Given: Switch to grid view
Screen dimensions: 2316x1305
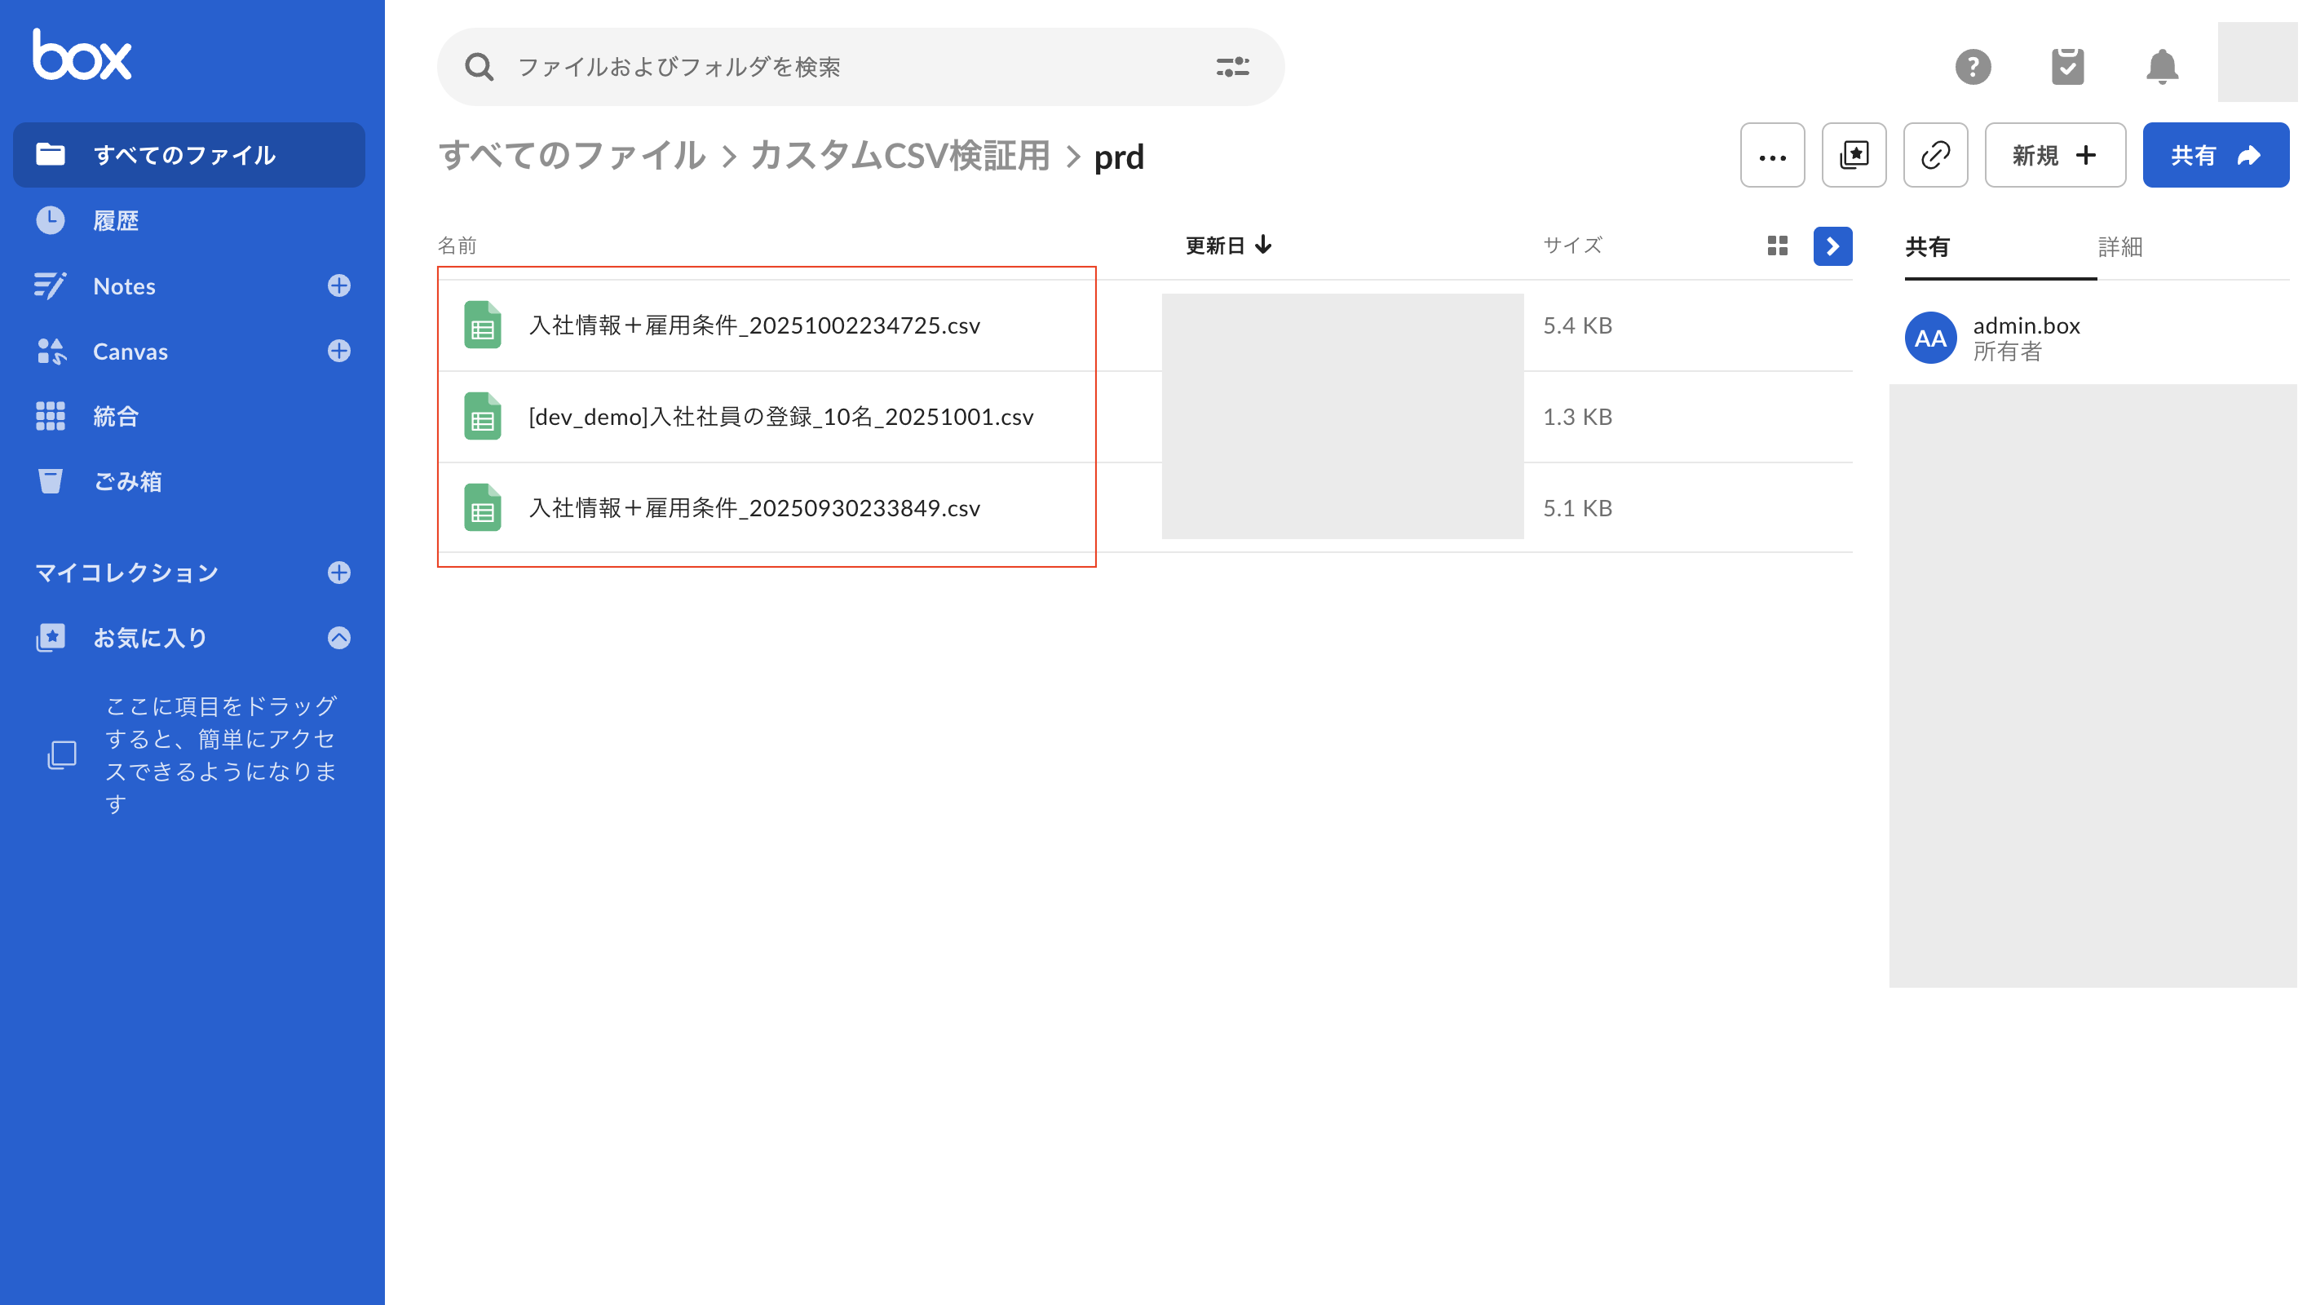Looking at the screenshot, I should [x=1777, y=246].
